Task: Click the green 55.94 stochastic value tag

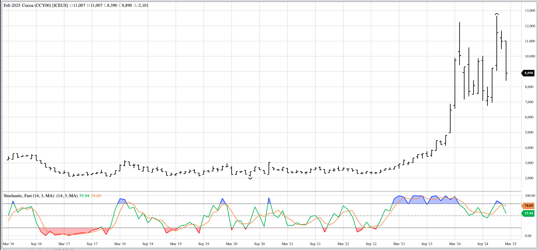Action: click(528, 213)
